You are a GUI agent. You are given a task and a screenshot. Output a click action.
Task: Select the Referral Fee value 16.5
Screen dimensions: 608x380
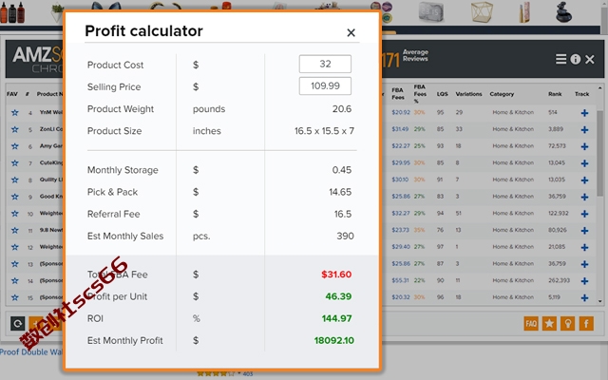click(x=343, y=214)
